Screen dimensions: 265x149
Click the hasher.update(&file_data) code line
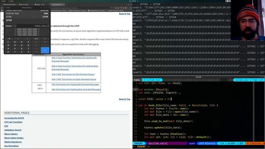pyautogui.click(x=163, y=127)
